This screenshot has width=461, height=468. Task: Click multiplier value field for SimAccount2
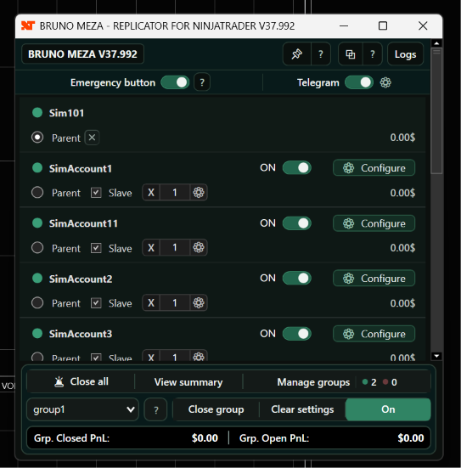point(175,302)
